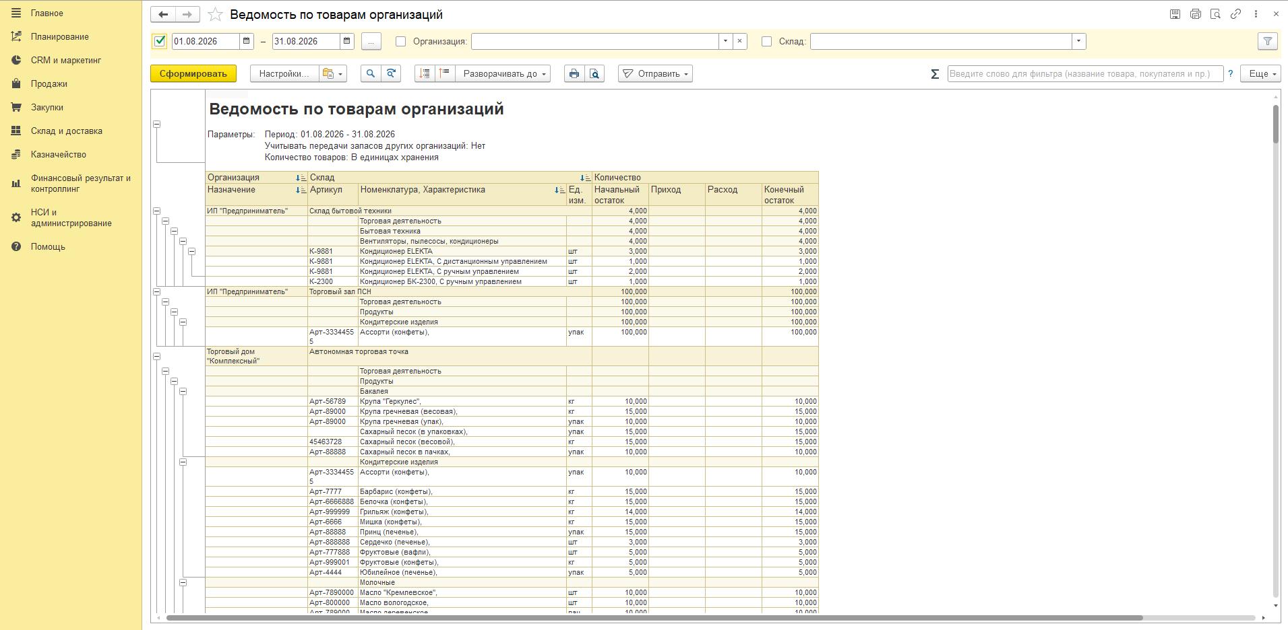1288x630 pixels.
Task: Open the Закупки section
Action: coord(71,107)
